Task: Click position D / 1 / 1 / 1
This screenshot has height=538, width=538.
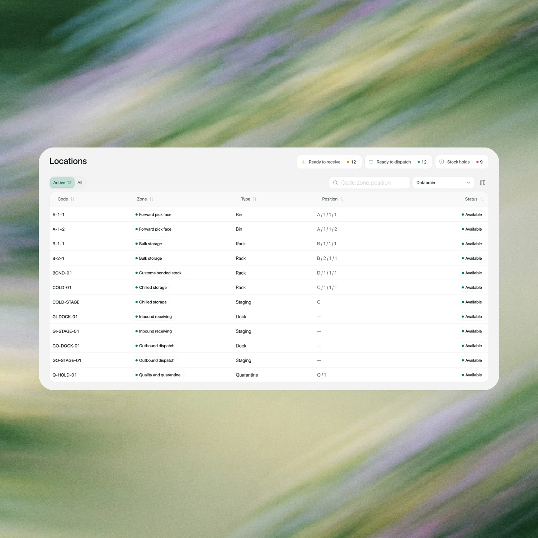Action: (327, 273)
